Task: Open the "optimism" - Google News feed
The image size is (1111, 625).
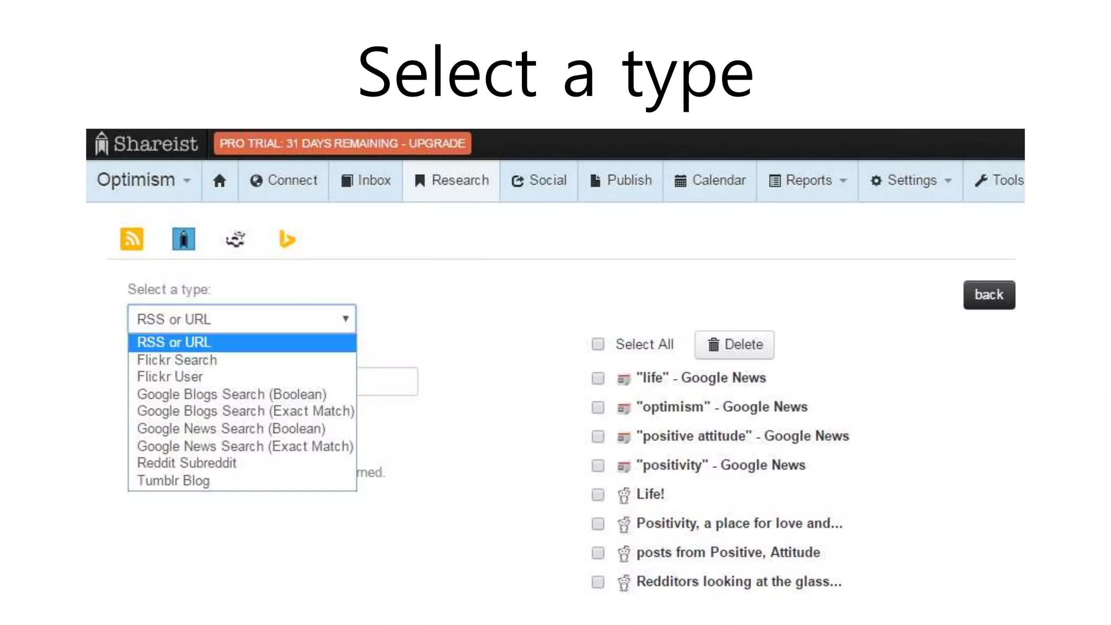Action: pos(721,407)
